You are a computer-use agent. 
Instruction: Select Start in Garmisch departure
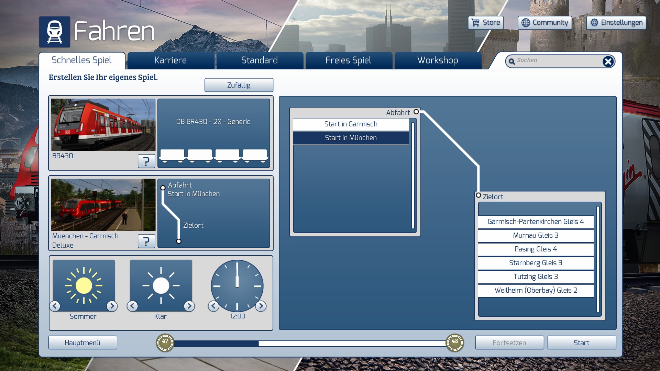pyautogui.click(x=351, y=124)
